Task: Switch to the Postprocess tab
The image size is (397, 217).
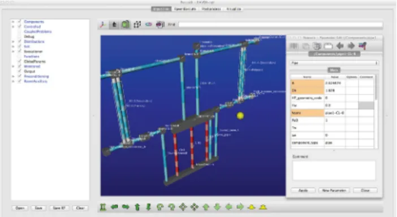Action: [x=211, y=9]
